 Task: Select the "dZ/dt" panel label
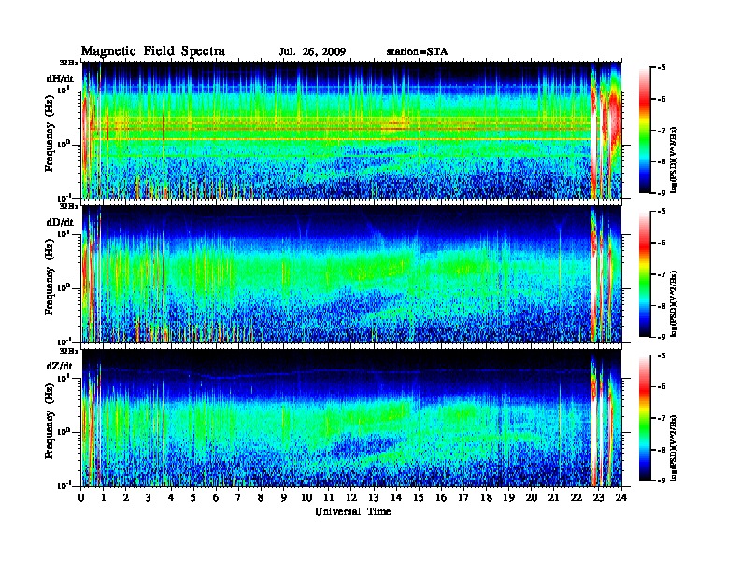pyautogui.click(x=60, y=366)
